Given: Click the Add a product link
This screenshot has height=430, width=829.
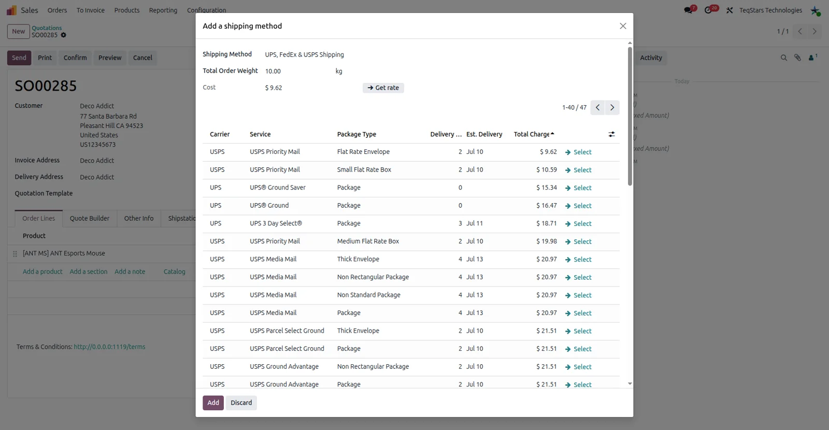Looking at the screenshot, I should [x=42, y=272].
